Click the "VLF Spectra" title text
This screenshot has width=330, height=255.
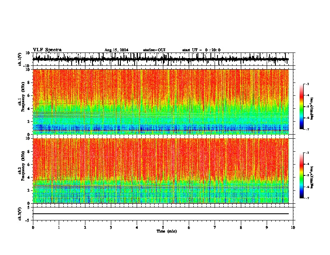coord(47,50)
